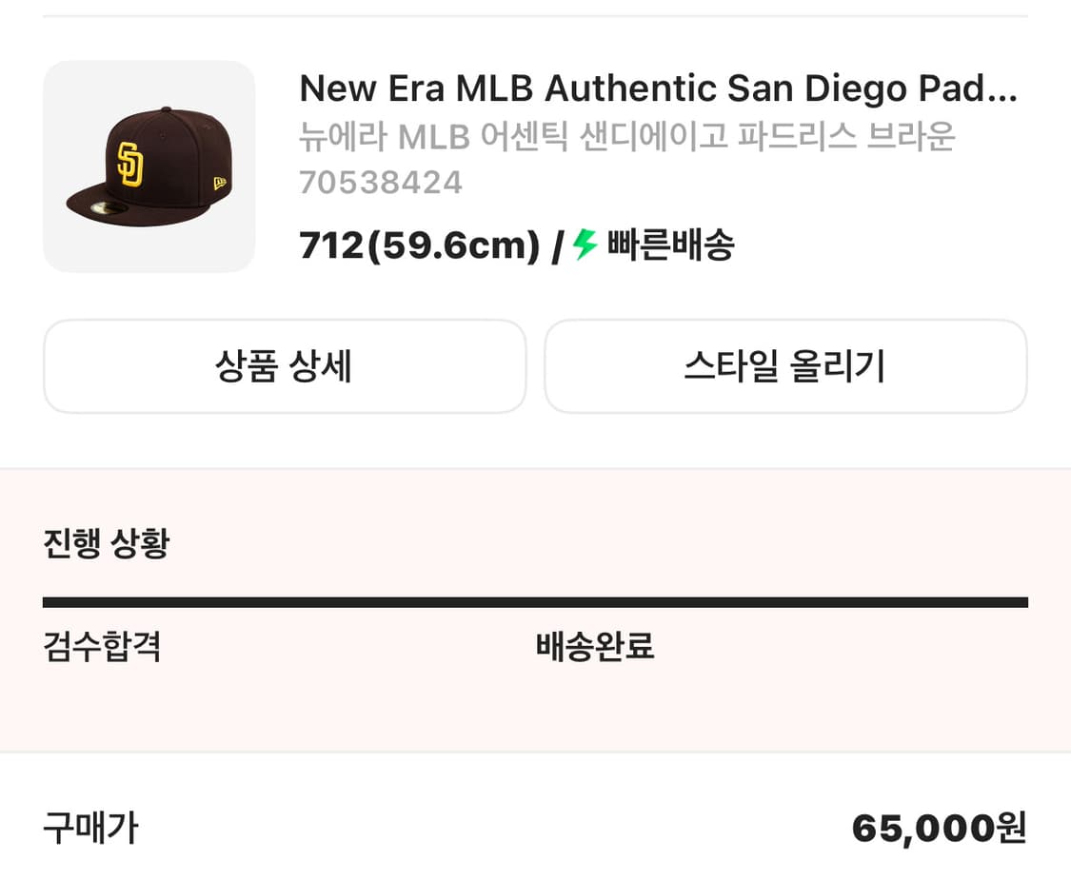The width and height of the screenshot is (1071, 880).
Task: Click the 진행 상황 section header
Action: [x=106, y=542]
